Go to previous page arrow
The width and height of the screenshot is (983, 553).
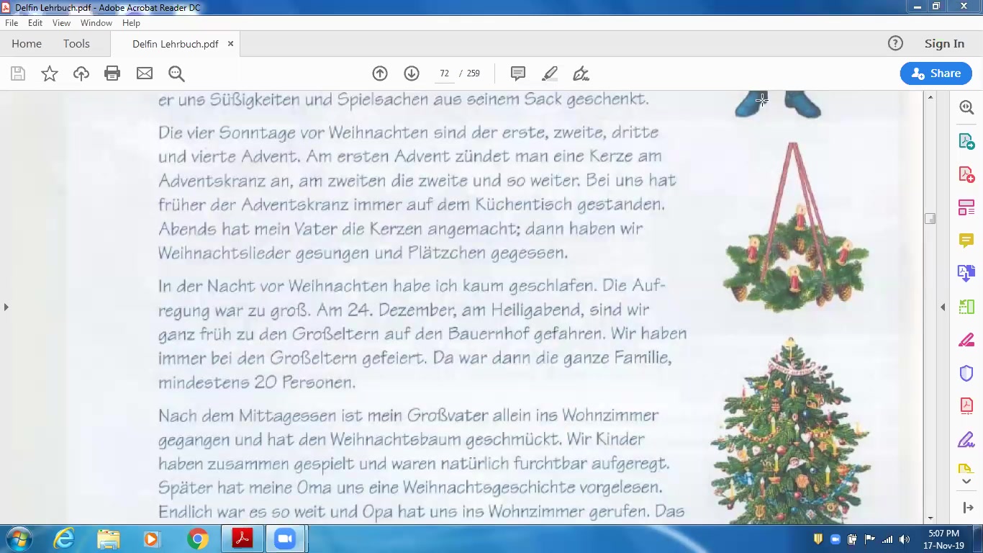click(380, 73)
